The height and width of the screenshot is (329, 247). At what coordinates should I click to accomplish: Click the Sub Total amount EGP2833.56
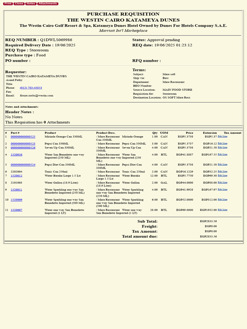click(208, 221)
